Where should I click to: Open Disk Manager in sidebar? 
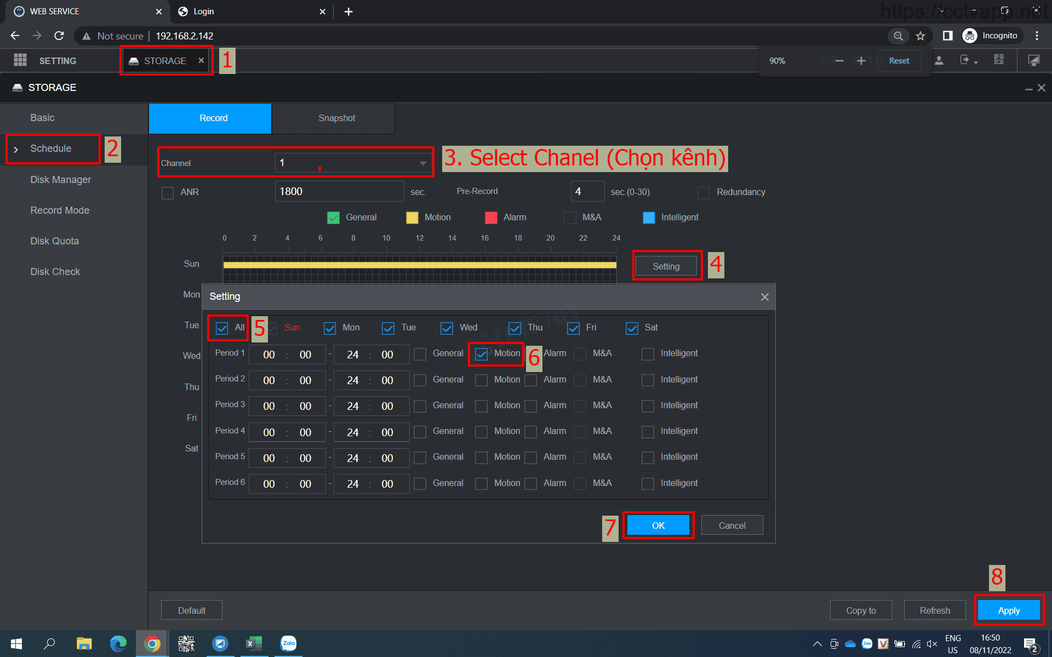tap(61, 180)
